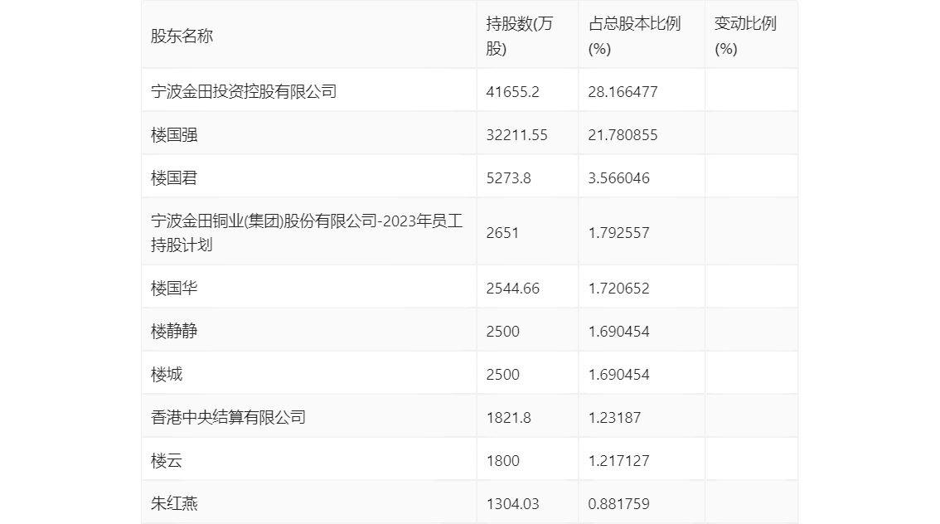Click shareholder name 楼城
This screenshot has height=524, width=940.
coord(166,375)
